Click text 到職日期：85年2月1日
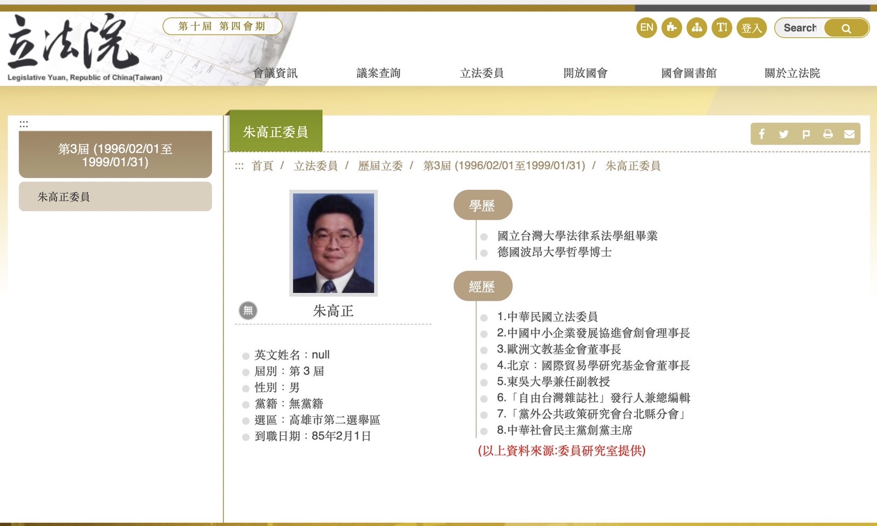This screenshot has height=526, width=877. [313, 436]
